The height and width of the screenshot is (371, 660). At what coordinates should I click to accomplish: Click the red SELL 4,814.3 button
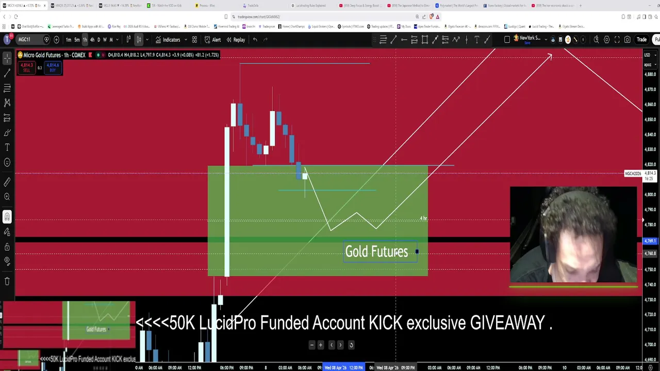[x=27, y=68]
